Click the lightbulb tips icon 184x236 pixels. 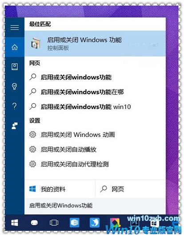click(x=14, y=86)
